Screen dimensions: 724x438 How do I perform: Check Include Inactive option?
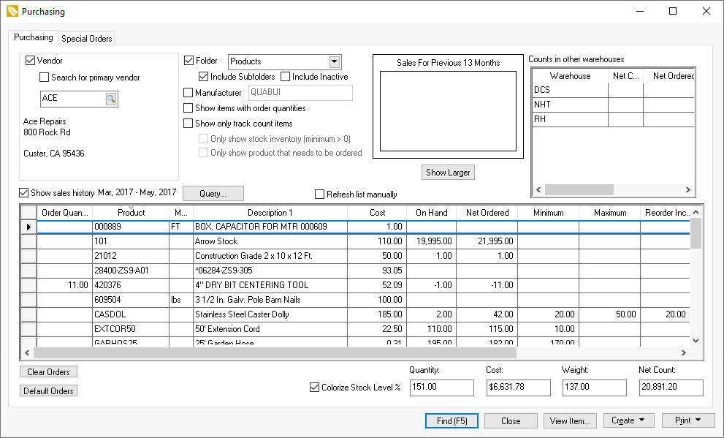[286, 77]
